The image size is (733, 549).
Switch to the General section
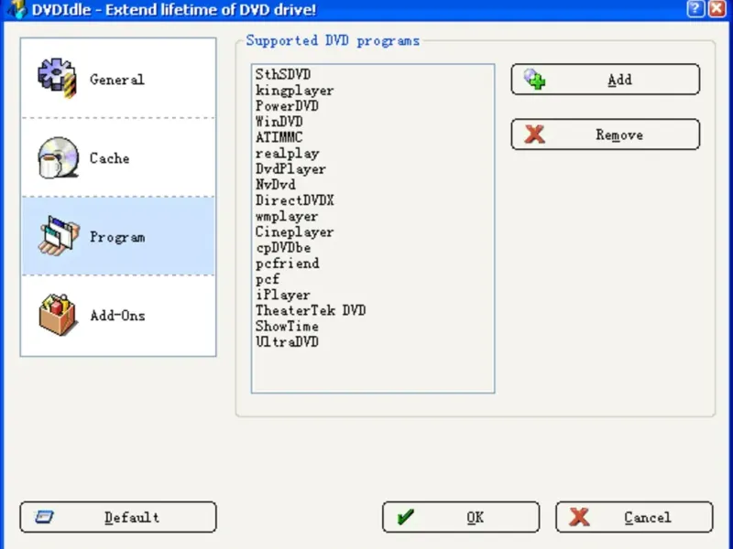coord(118,78)
